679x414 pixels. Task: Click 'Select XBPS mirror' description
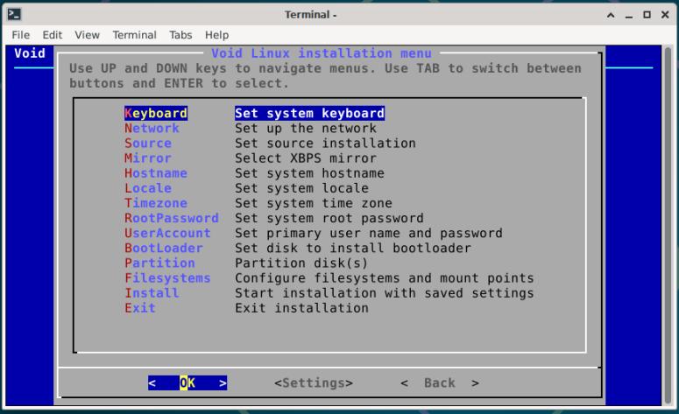click(x=306, y=158)
